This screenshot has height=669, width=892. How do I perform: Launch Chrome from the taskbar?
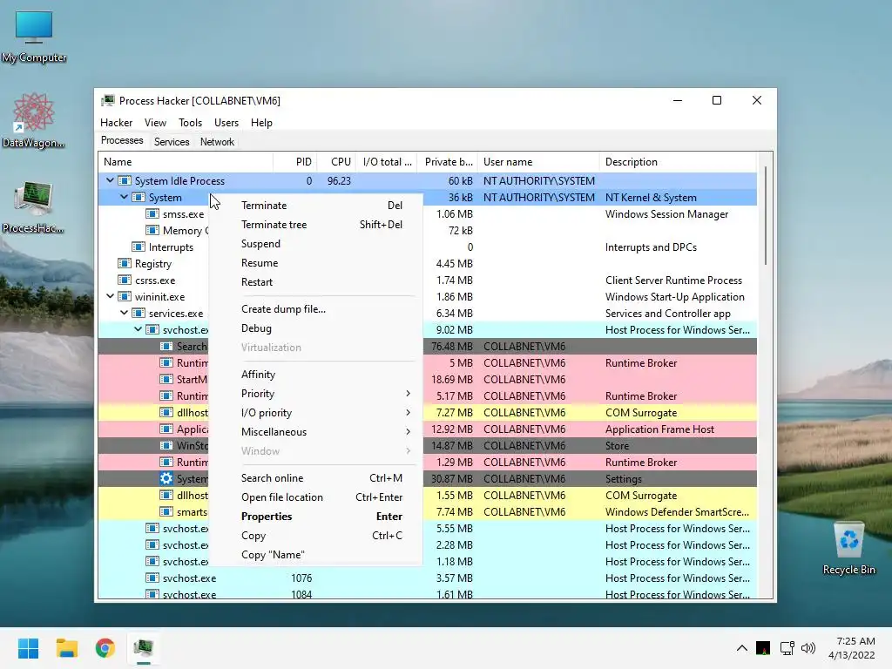coord(105,648)
